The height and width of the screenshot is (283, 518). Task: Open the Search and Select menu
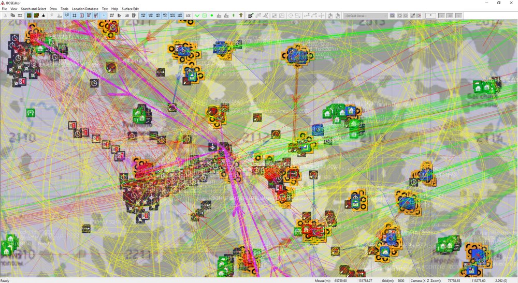[x=33, y=9]
